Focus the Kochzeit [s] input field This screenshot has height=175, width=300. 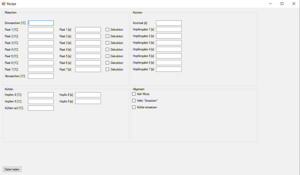point(169,23)
